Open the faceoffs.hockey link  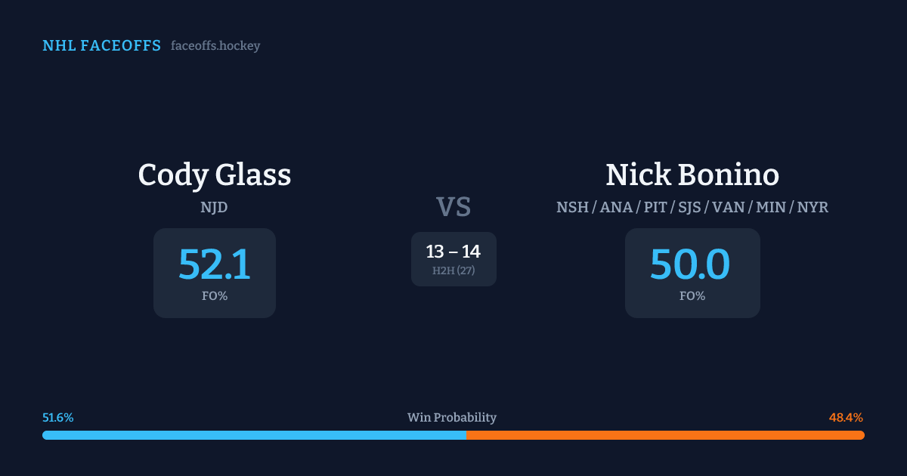click(x=215, y=46)
